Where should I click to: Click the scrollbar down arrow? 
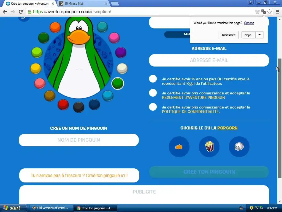[x=280, y=201]
